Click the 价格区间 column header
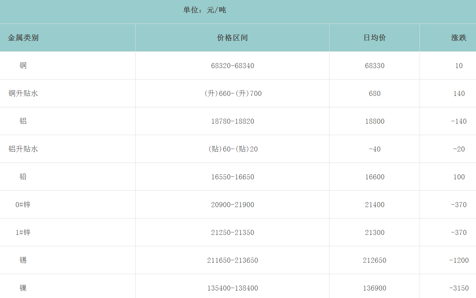Image resolution: width=476 pixels, height=298 pixels. point(232,38)
